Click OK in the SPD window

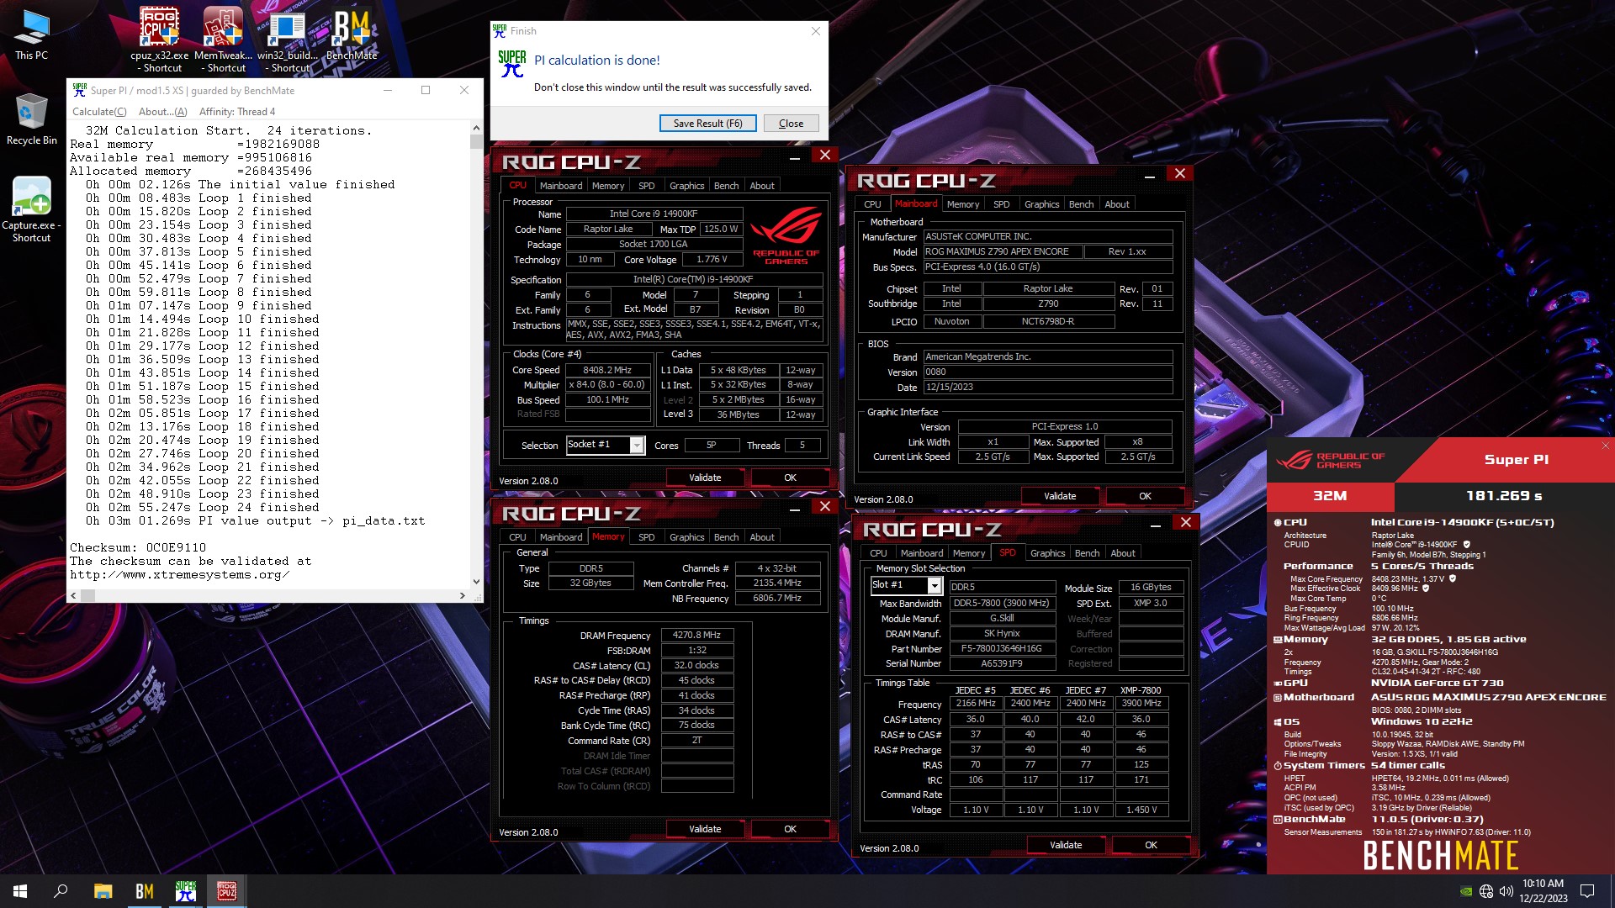(1151, 845)
